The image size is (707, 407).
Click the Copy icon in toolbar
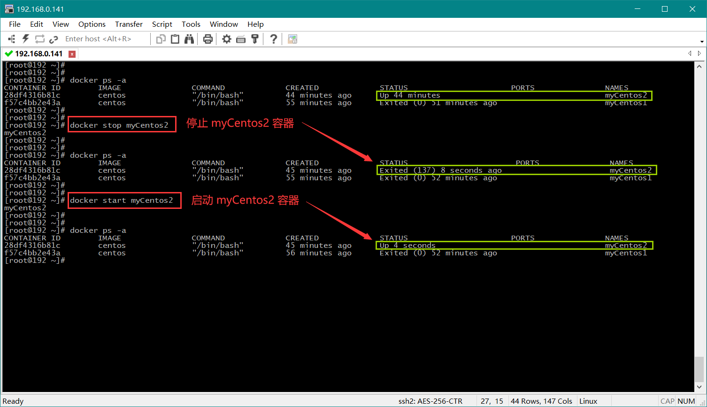[x=161, y=39]
